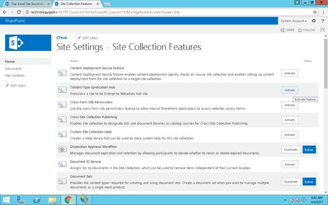Screen dimensions: 328x205
Task: Click the taskbar clock showing 6:41 AM
Action: 316,200
